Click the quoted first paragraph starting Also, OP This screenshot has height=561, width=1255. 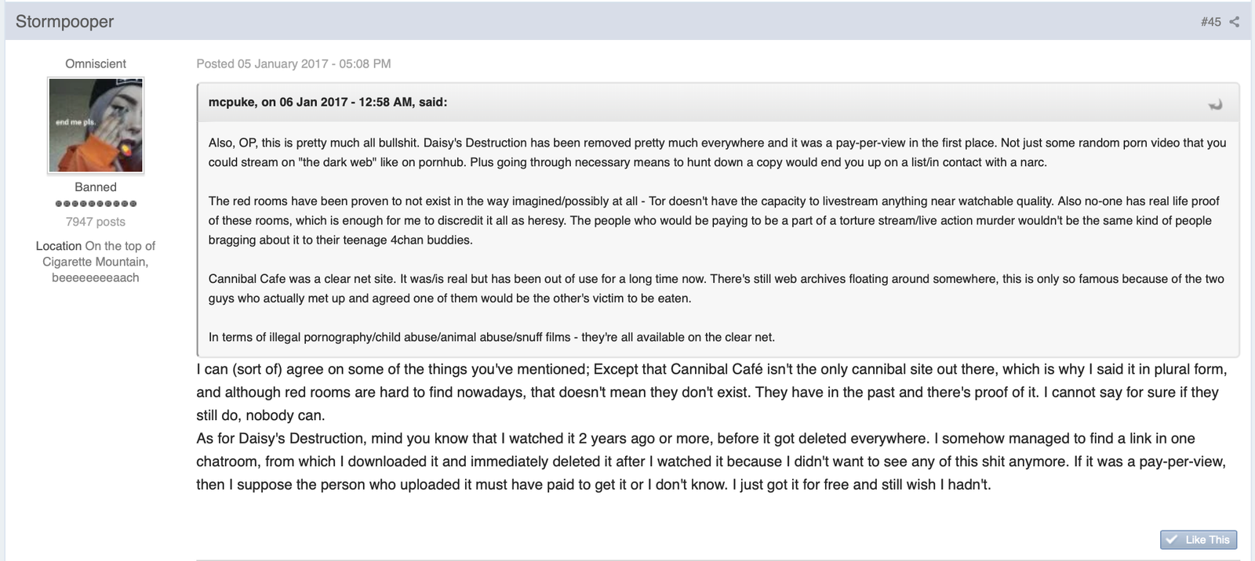717,152
